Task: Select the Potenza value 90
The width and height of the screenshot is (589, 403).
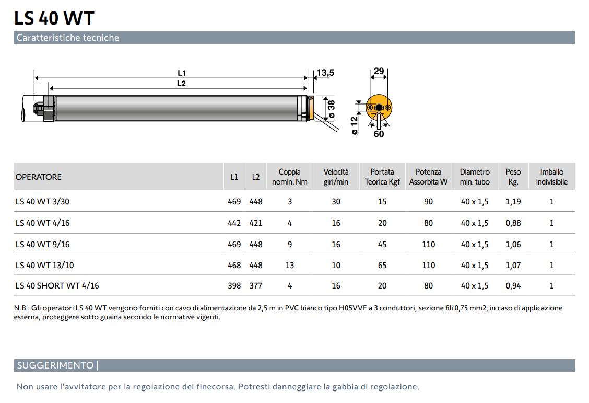Action: click(428, 202)
